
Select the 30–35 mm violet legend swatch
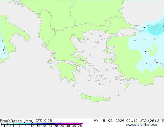58,124
